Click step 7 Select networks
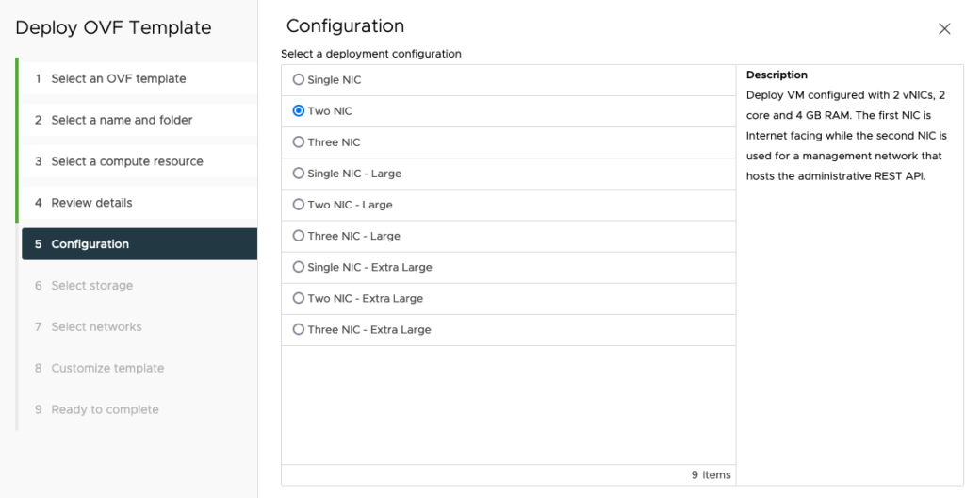The image size is (965, 498). (x=96, y=327)
